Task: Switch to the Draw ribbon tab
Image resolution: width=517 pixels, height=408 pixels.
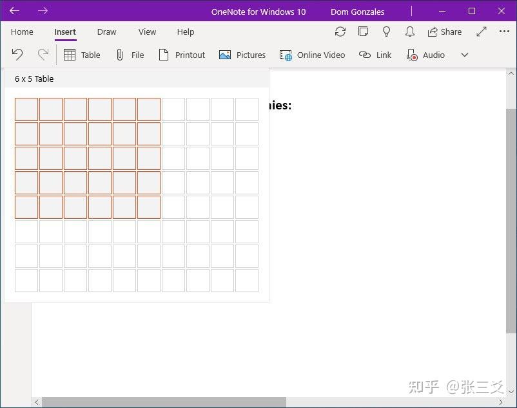Action: 106,32
